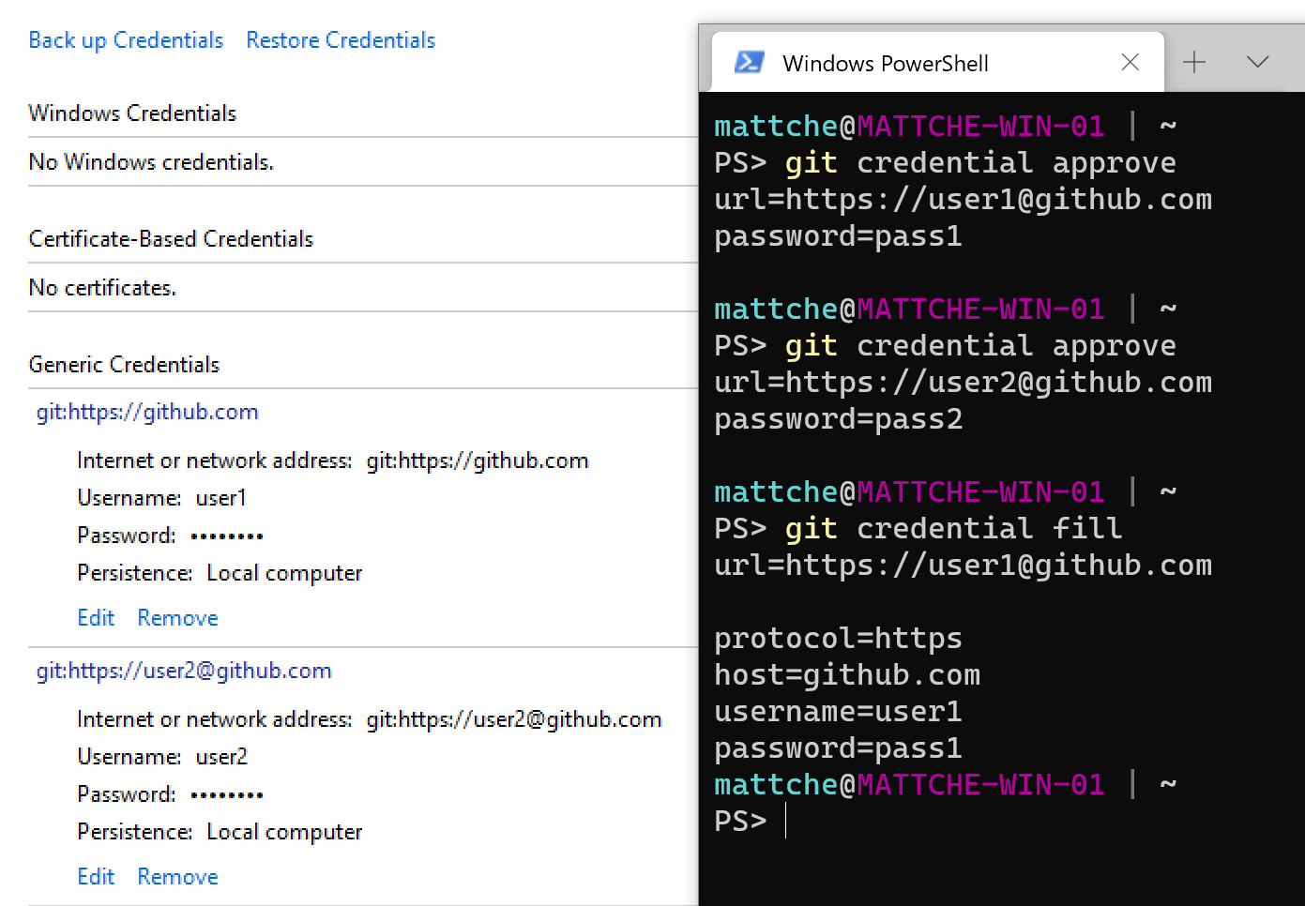This screenshot has height=906, width=1305.
Task: Click the Certificate-Based Credentials heading
Action: (x=171, y=238)
